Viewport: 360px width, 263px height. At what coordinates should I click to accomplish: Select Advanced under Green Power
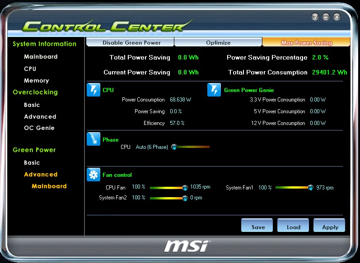(41, 175)
